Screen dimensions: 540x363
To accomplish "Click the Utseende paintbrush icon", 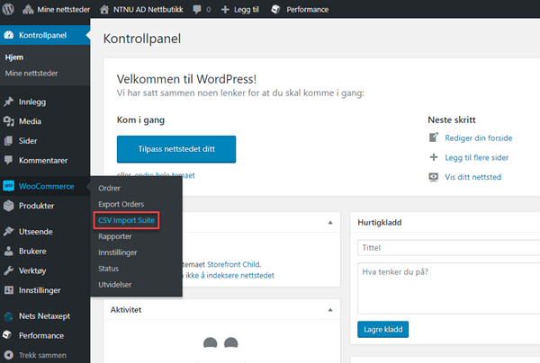I will (x=9, y=231).
